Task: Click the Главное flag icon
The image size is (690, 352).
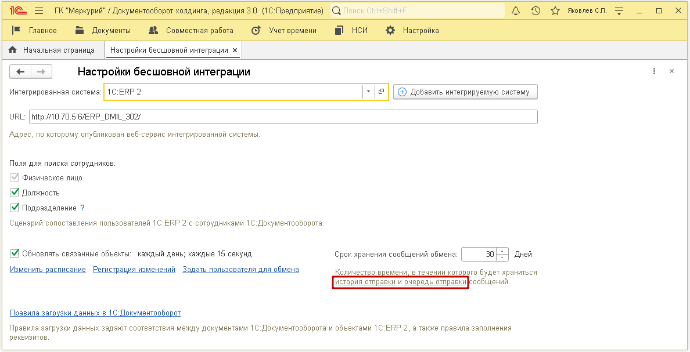Action: [16, 30]
